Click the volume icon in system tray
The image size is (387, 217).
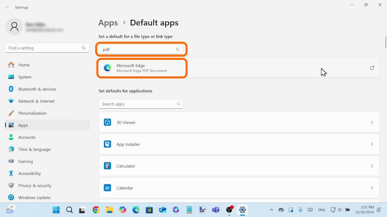tap(340, 210)
